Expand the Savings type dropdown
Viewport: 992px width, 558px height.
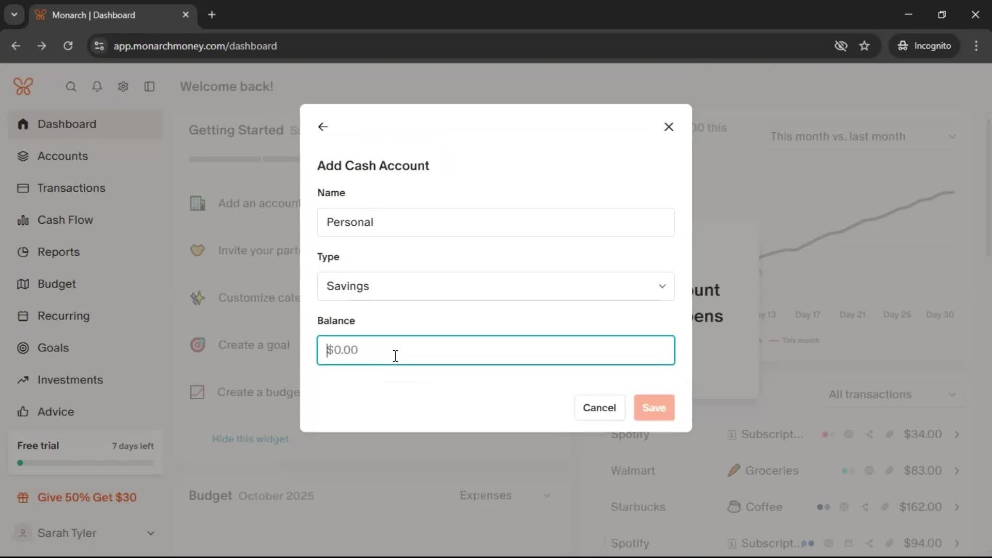(x=495, y=286)
